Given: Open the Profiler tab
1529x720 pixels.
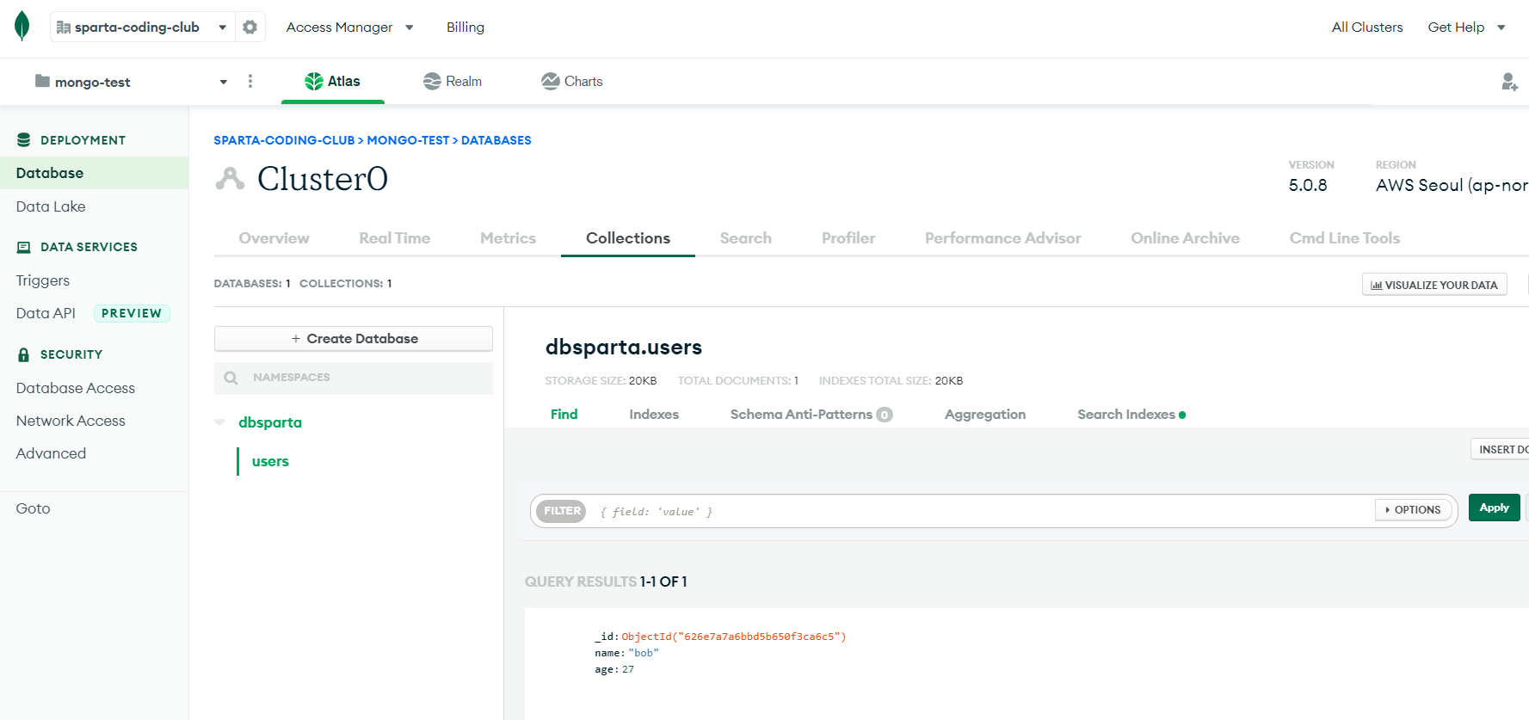Looking at the screenshot, I should (848, 238).
